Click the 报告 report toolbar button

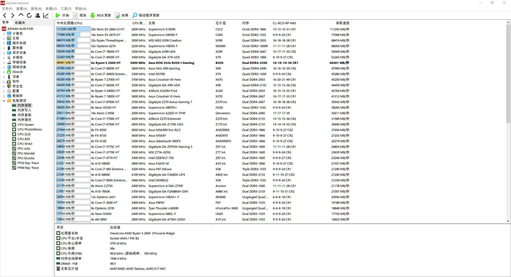point(80,15)
